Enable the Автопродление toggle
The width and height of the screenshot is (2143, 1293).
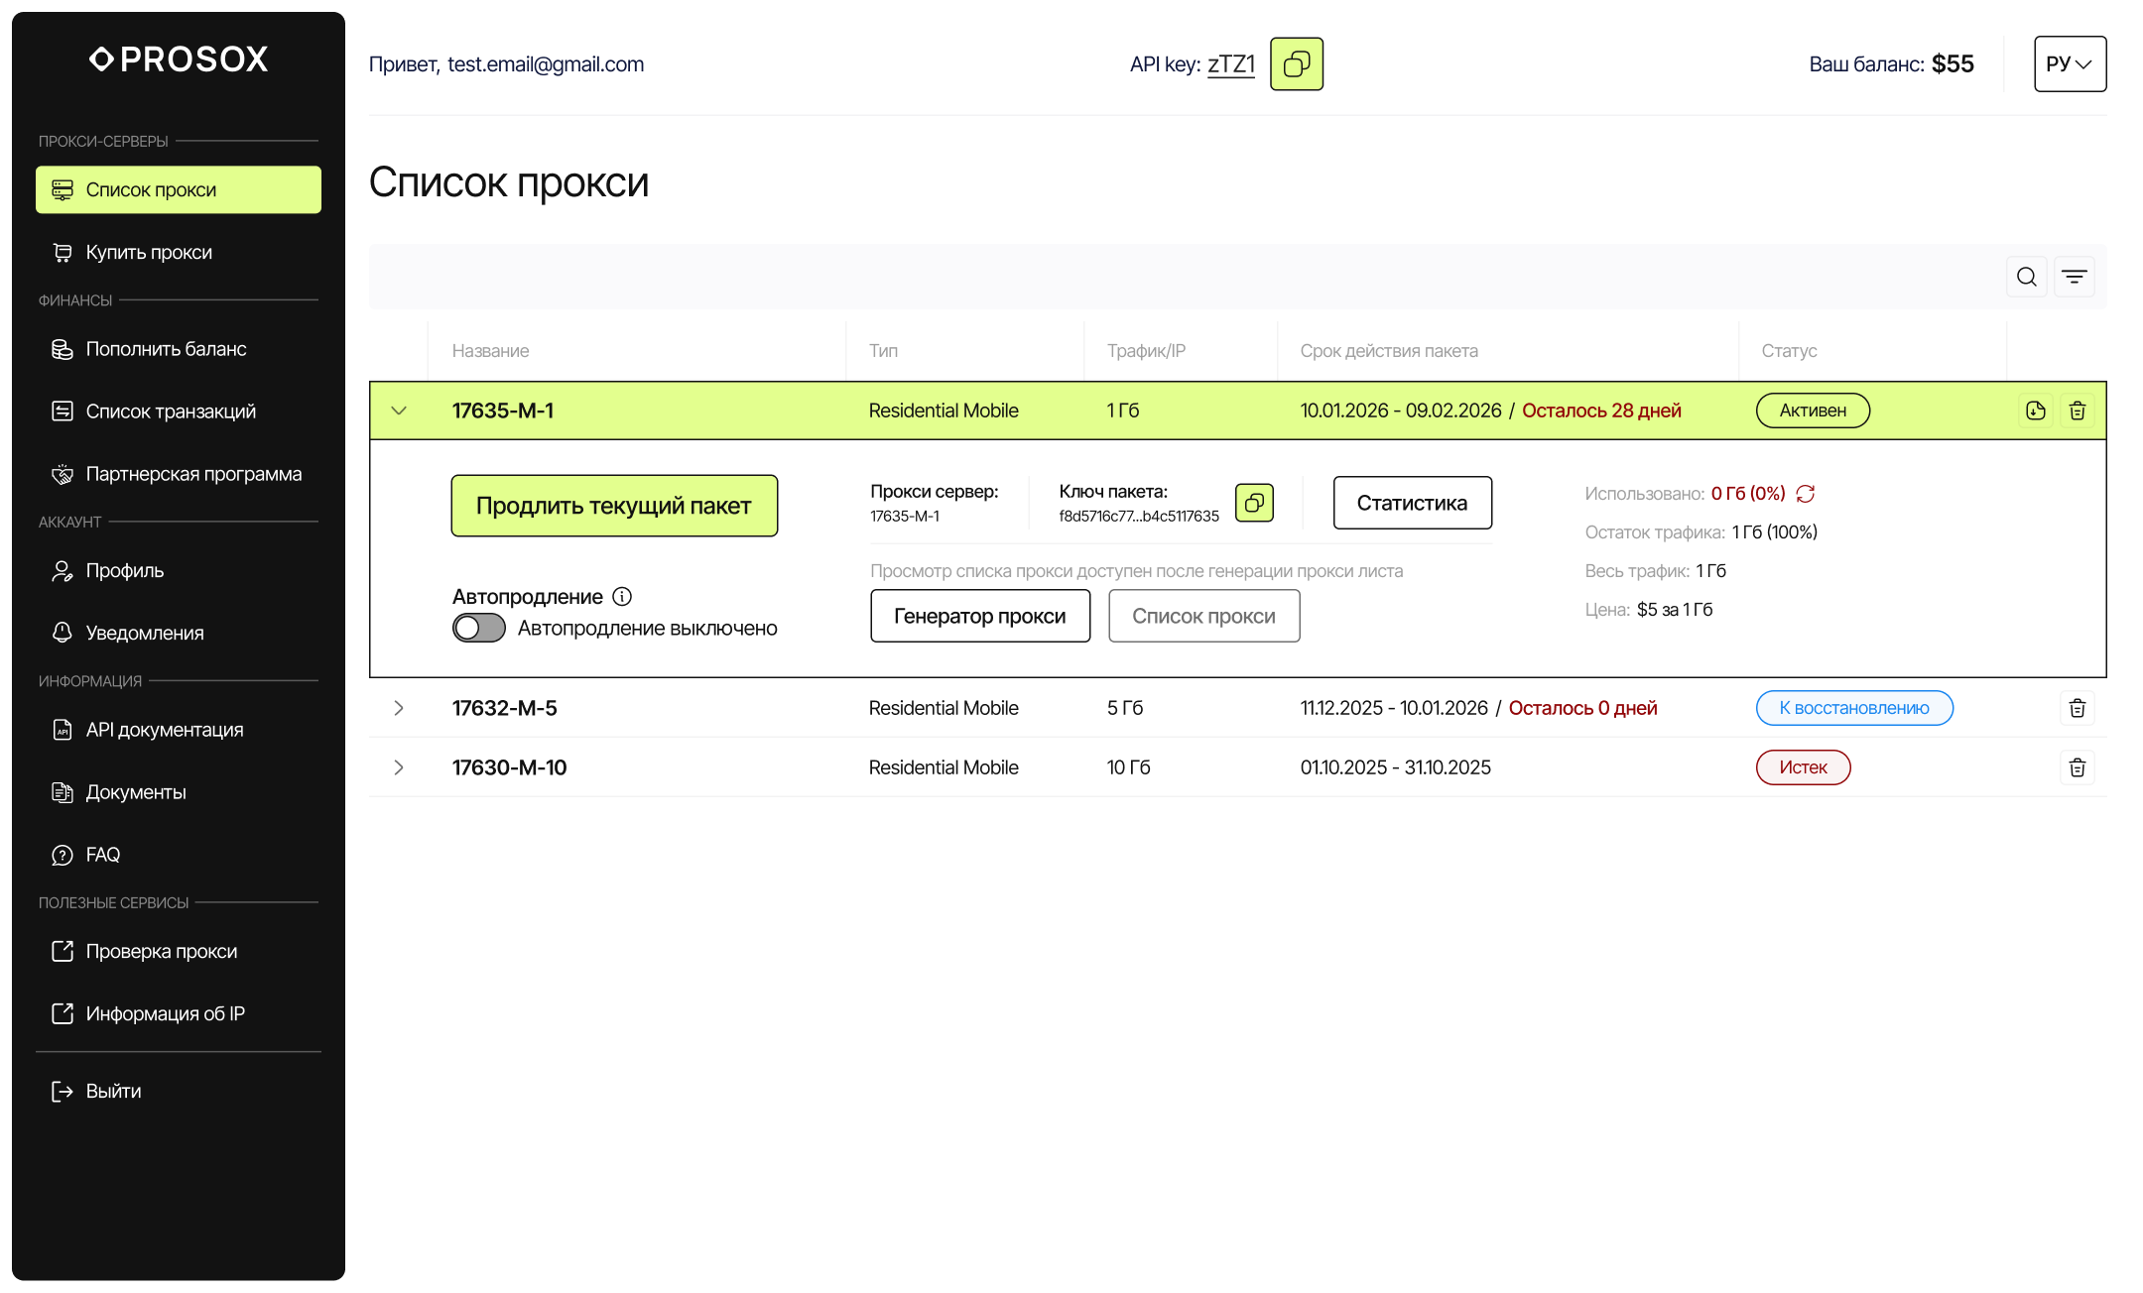point(478,628)
